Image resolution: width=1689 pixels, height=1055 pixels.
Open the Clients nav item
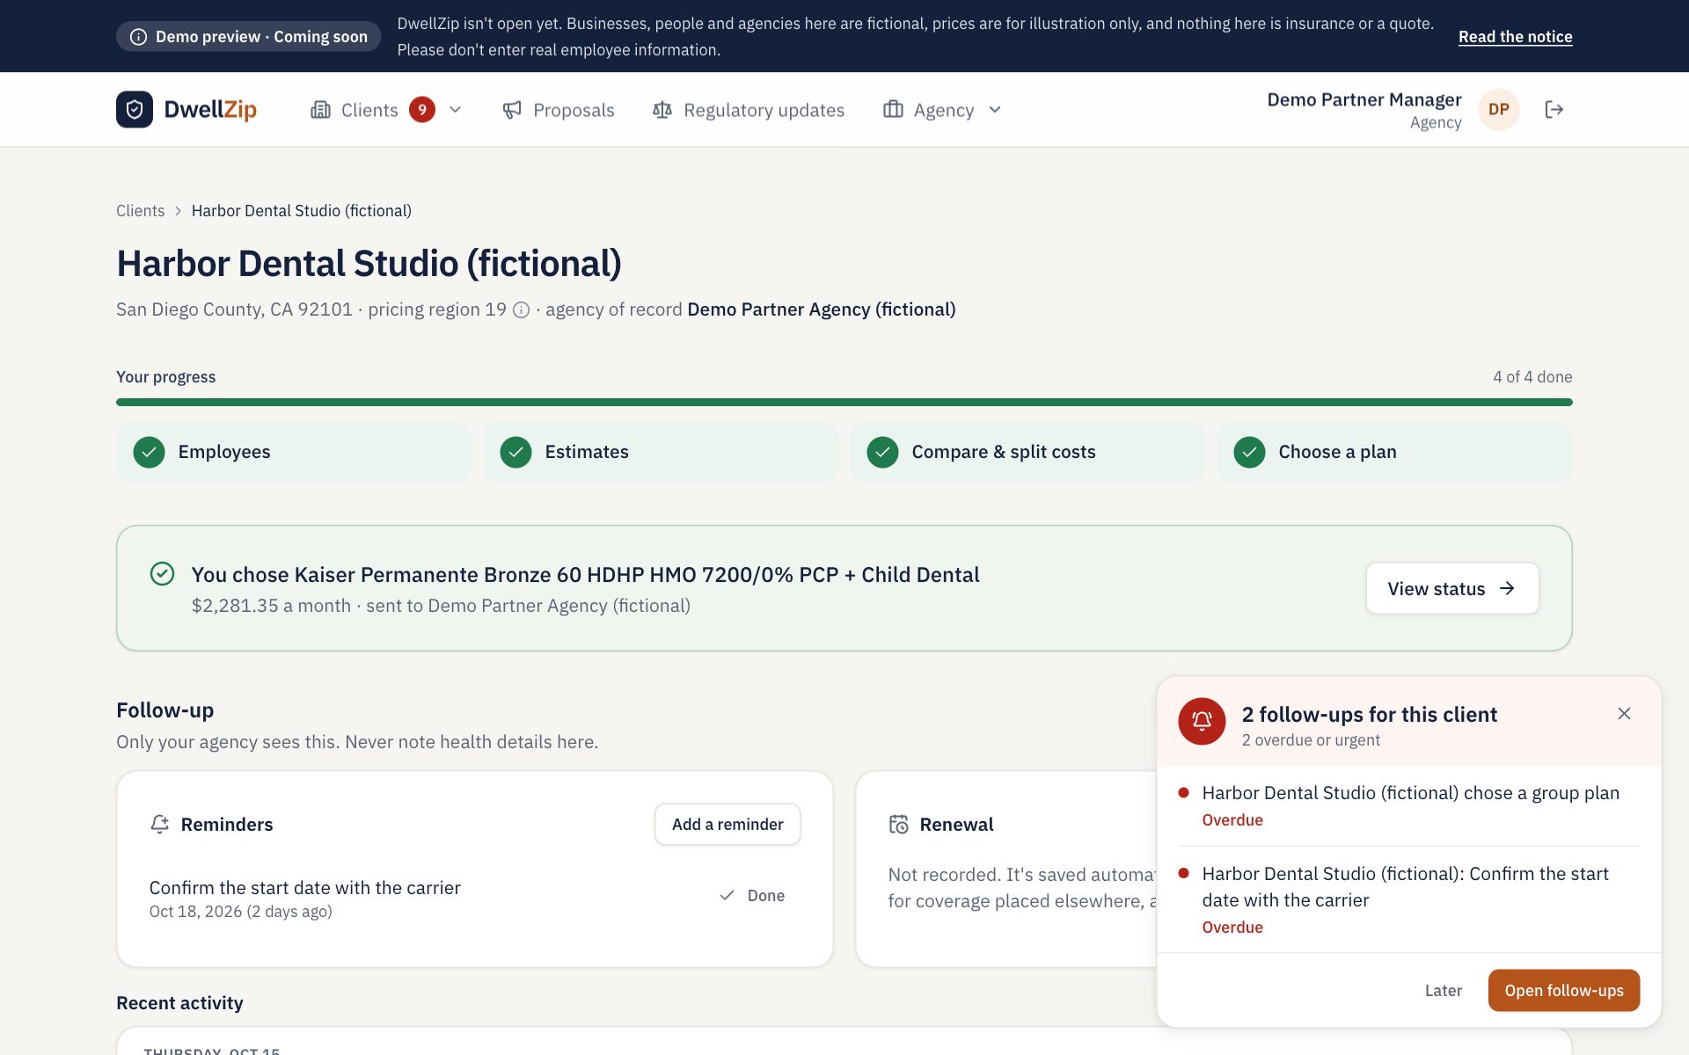387,110
